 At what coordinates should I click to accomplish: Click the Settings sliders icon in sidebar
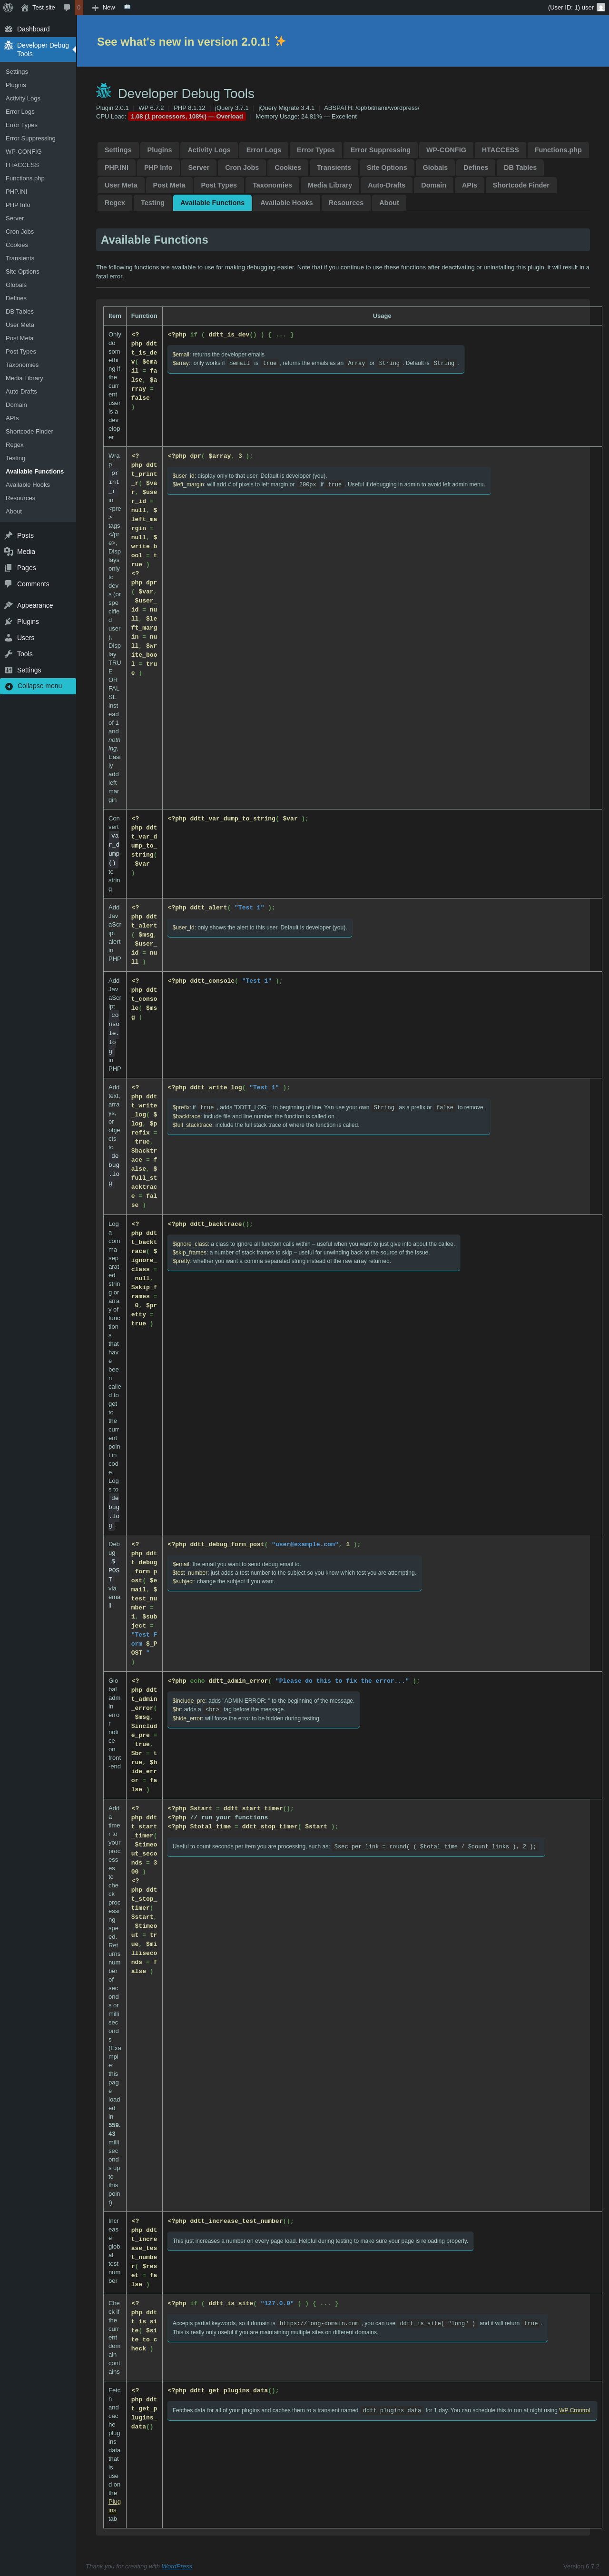click(x=9, y=670)
